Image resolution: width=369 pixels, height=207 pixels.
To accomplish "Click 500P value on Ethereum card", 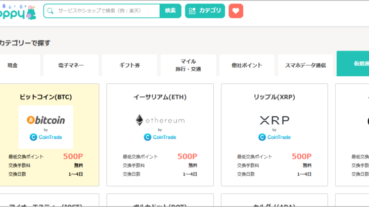I will (188, 157).
